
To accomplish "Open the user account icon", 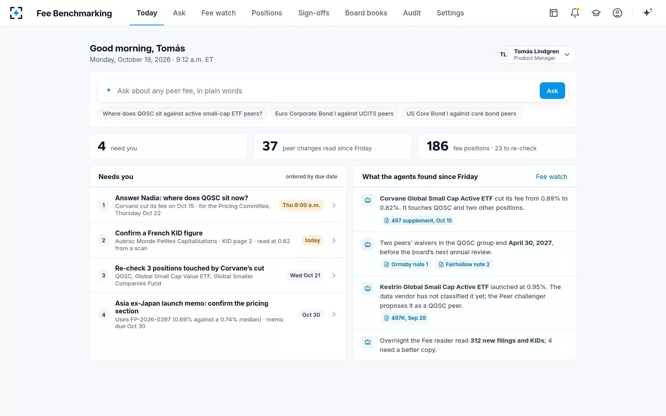I will tap(617, 13).
